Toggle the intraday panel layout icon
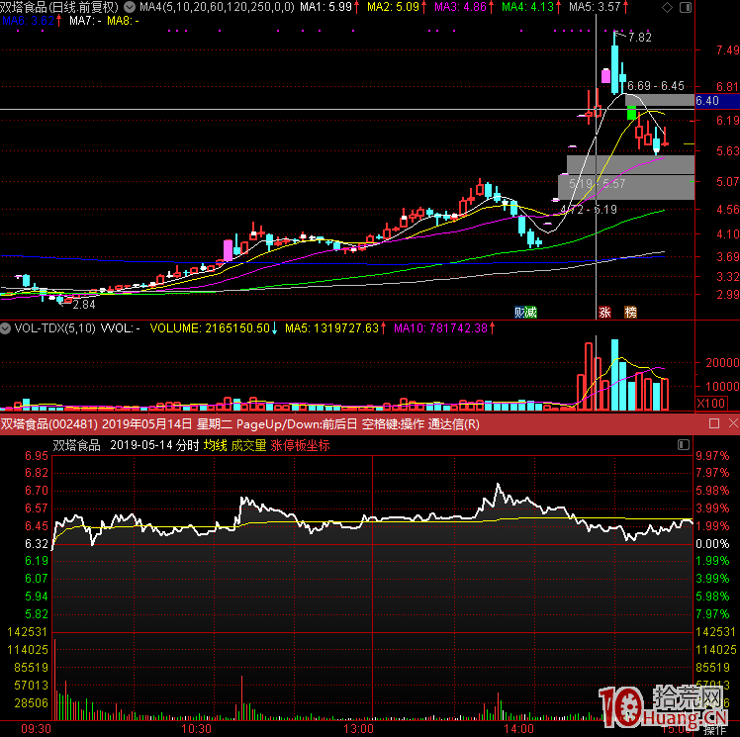Viewport: 740px width, 737px height. click(684, 444)
